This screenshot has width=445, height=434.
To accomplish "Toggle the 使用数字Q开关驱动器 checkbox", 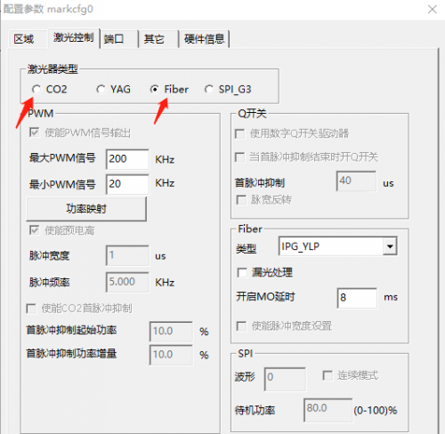I will (x=239, y=133).
